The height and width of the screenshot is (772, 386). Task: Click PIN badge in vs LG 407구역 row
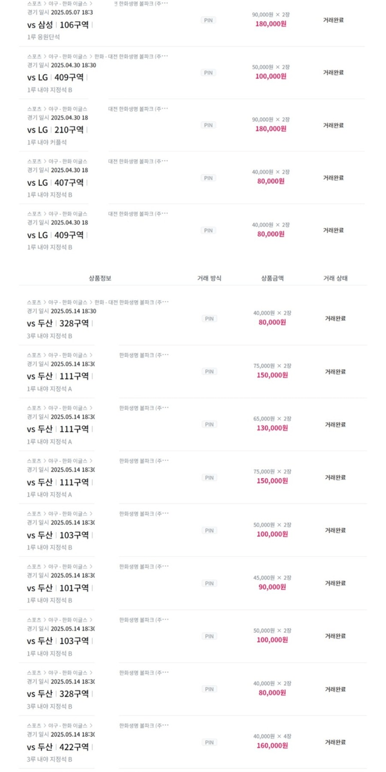click(x=208, y=178)
